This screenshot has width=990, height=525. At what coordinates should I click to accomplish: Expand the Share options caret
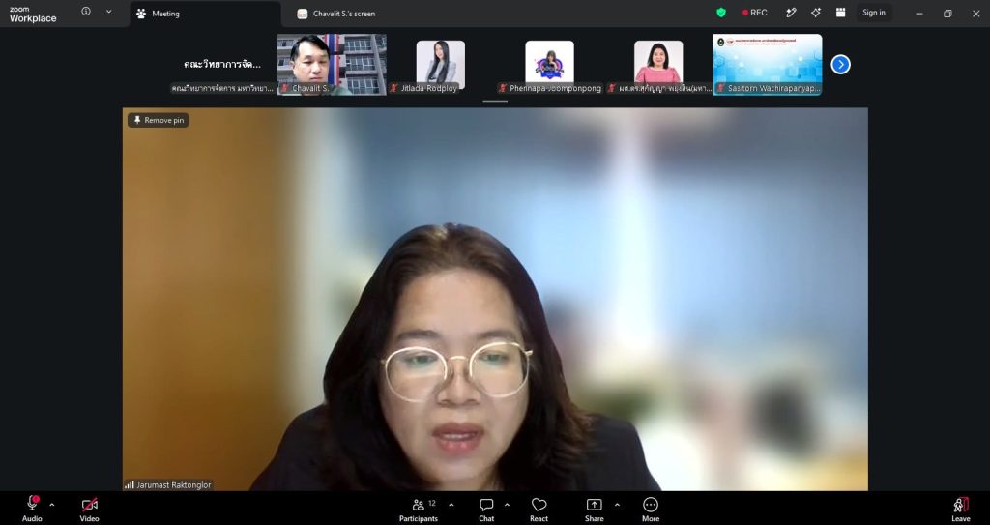[x=617, y=505]
